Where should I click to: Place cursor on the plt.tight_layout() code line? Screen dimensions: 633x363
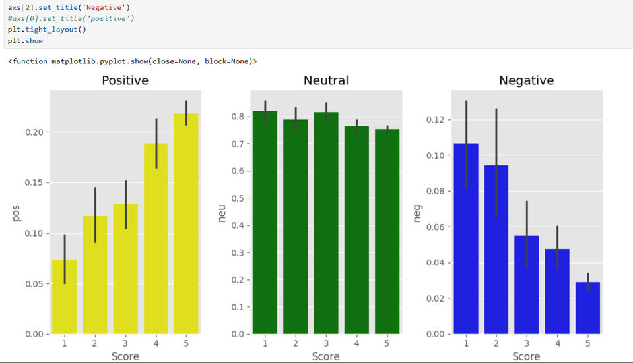coord(47,30)
